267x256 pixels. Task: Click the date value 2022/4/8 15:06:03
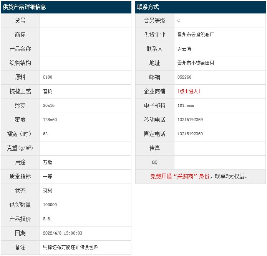(x=63, y=233)
